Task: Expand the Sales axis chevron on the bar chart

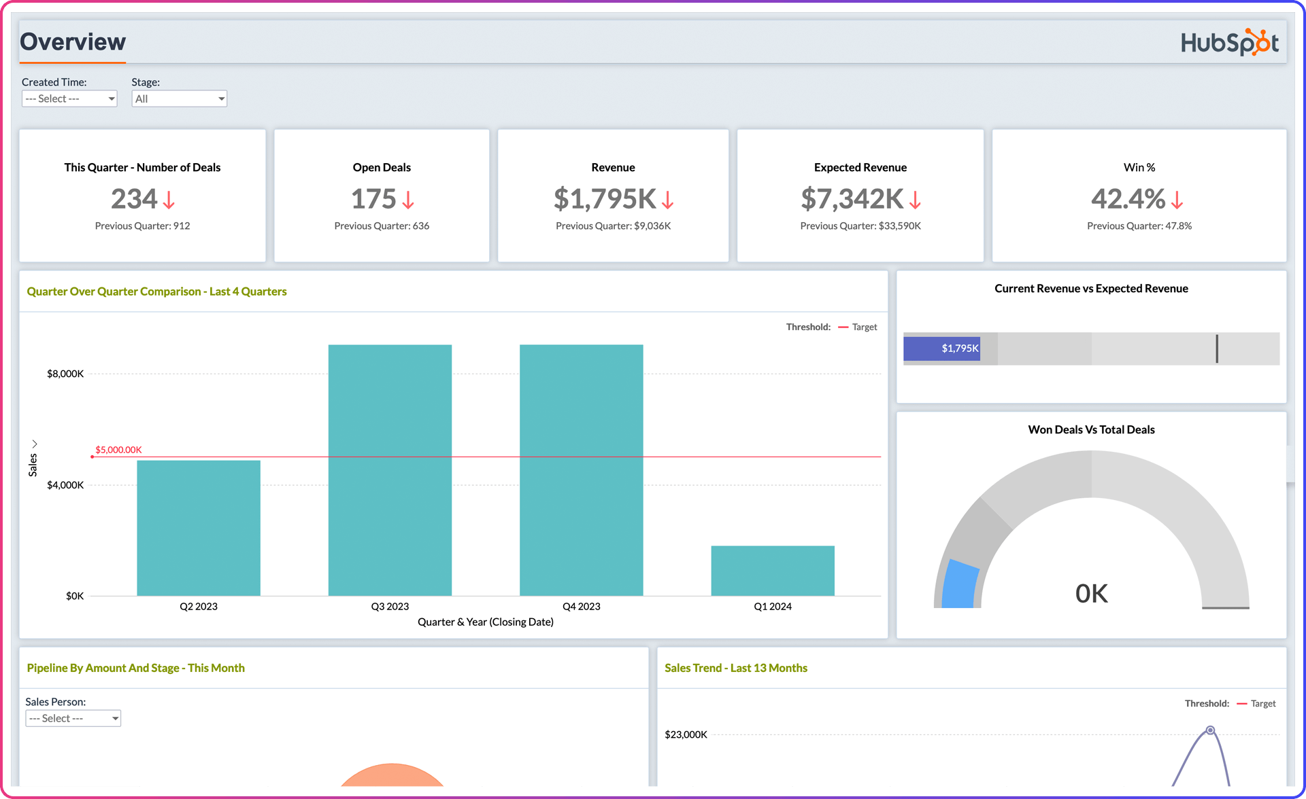Action: pyautogui.click(x=34, y=442)
